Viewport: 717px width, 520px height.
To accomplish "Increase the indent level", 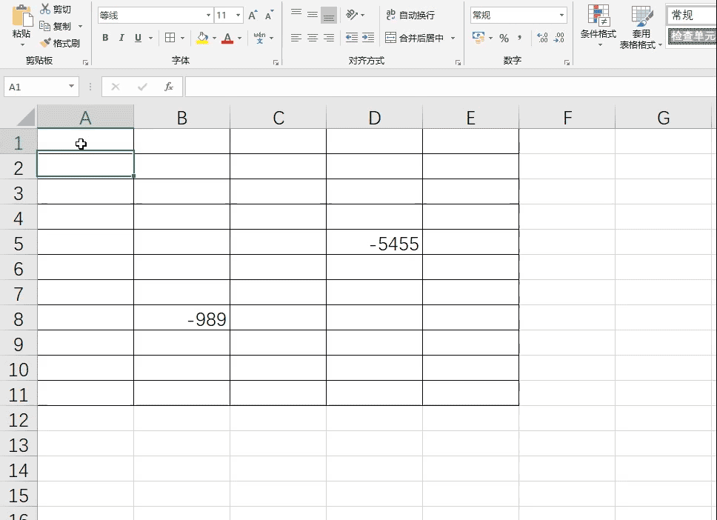I will [x=368, y=38].
